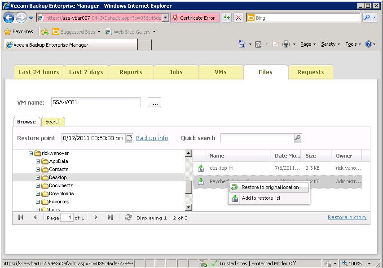Open the Jobs tab

click(x=176, y=72)
